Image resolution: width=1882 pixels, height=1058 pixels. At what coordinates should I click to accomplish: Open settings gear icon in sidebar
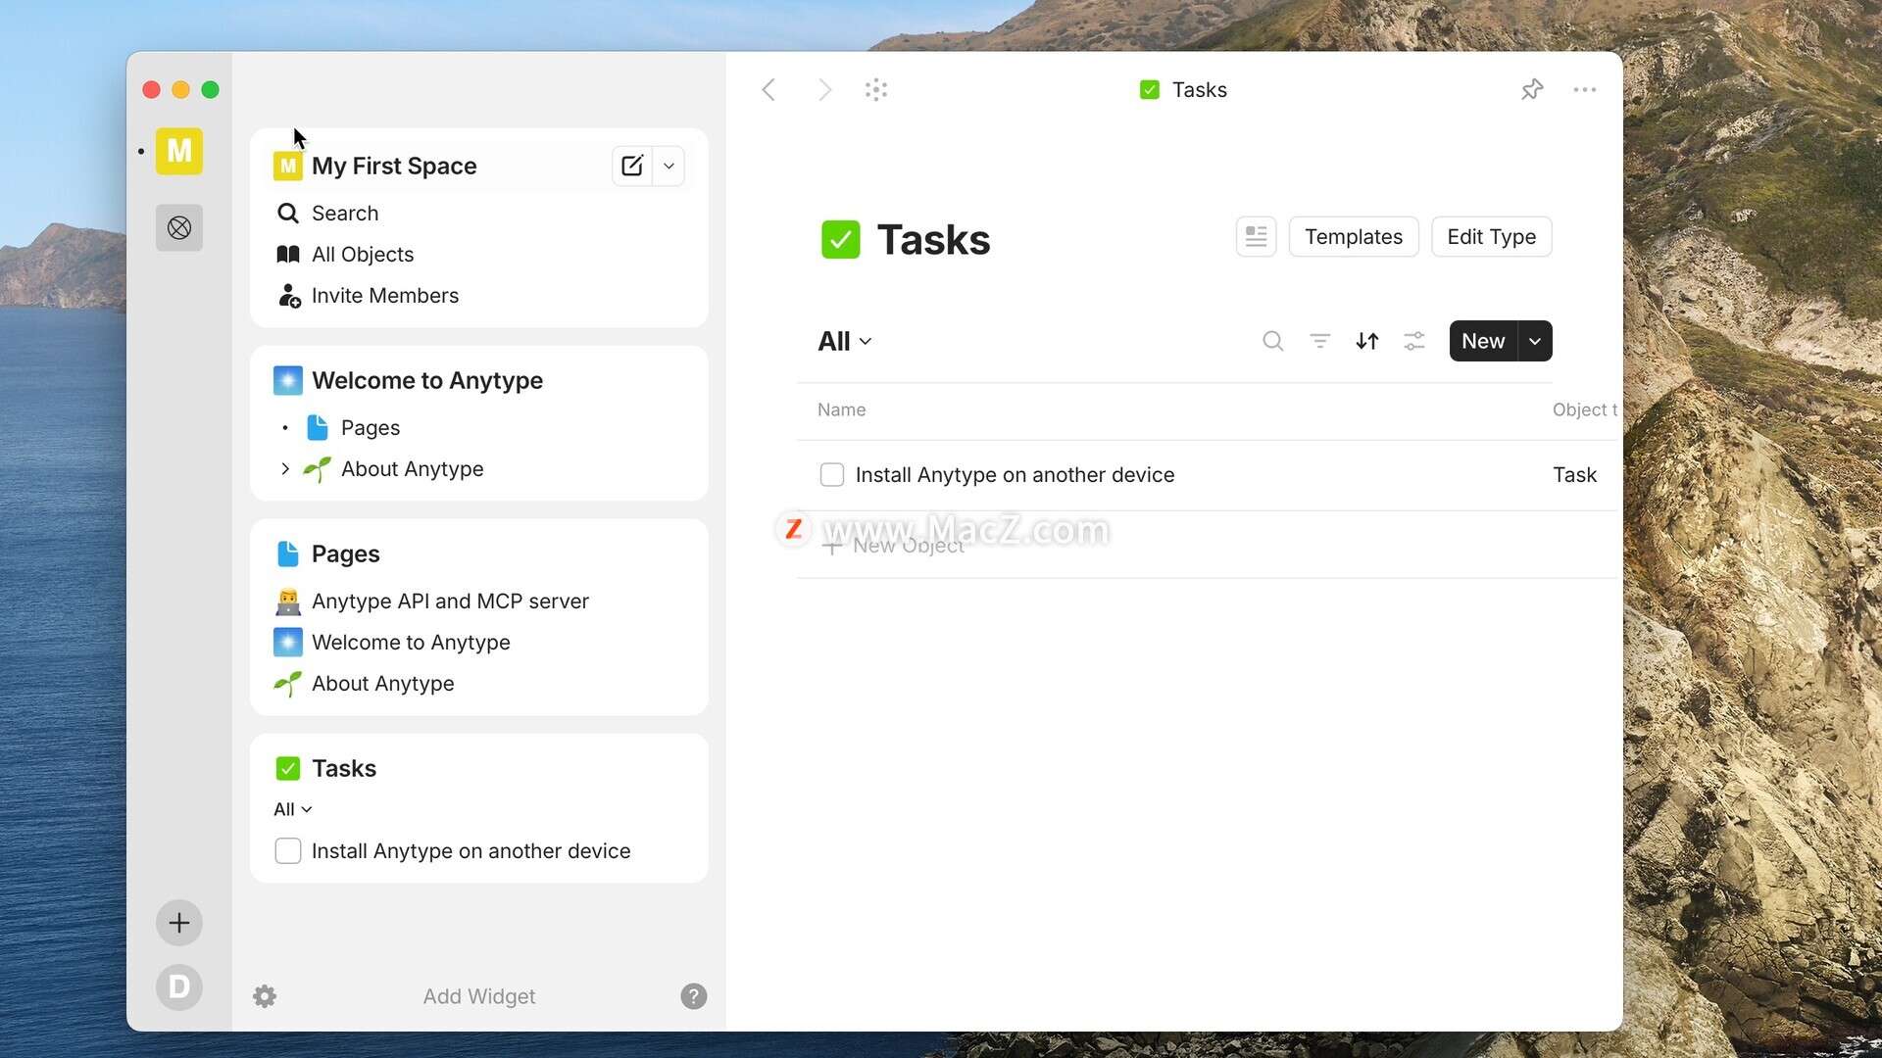(x=265, y=996)
